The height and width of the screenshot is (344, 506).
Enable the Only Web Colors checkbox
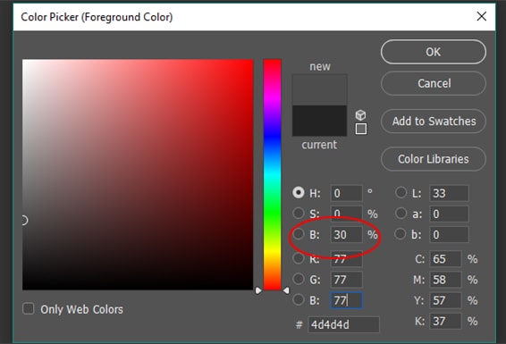point(29,308)
